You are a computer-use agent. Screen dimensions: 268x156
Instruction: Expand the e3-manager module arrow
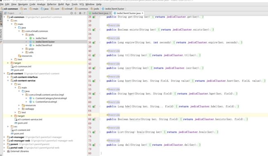4,137
